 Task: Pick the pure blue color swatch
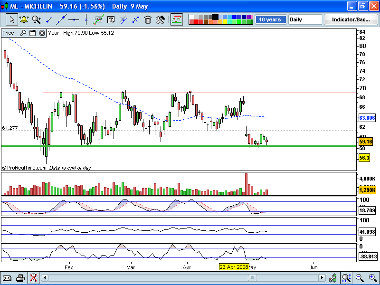point(234,17)
